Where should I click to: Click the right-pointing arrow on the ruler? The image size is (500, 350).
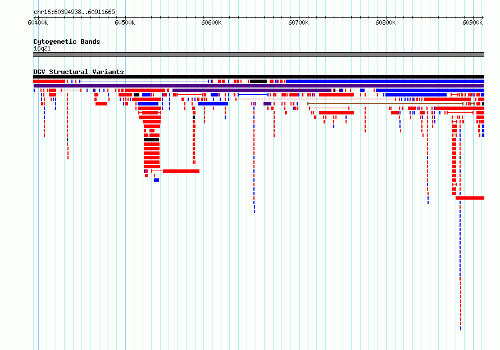pyautogui.click(x=483, y=17)
